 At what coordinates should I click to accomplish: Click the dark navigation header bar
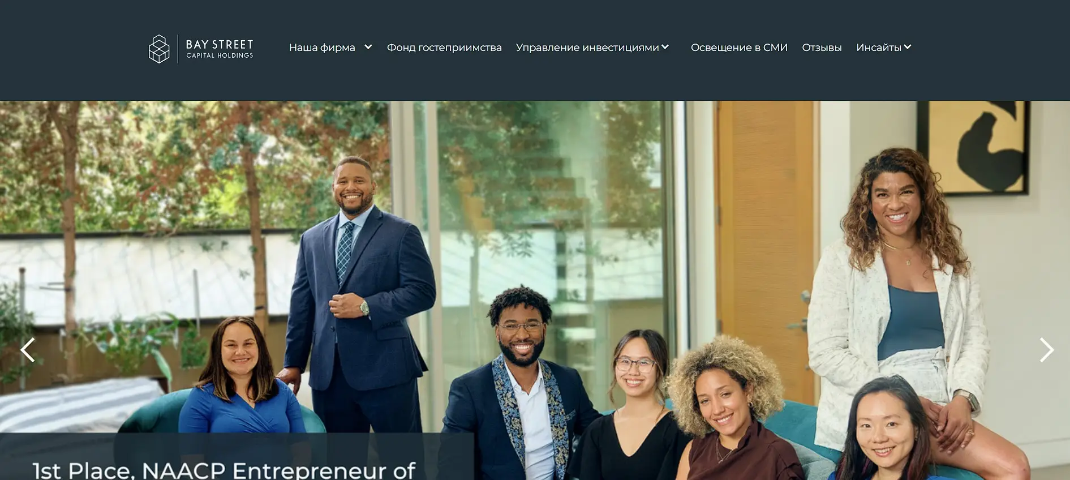tap(535, 50)
